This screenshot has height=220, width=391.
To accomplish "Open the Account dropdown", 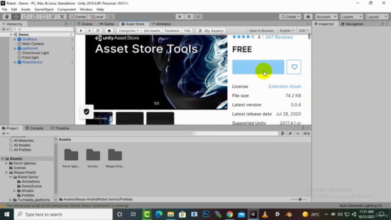I will click(326, 16).
